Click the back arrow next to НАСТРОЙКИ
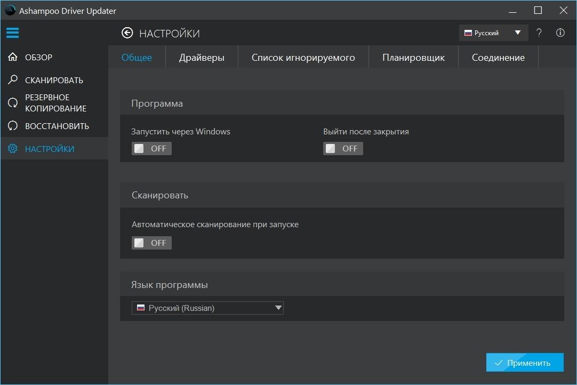 tap(127, 33)
